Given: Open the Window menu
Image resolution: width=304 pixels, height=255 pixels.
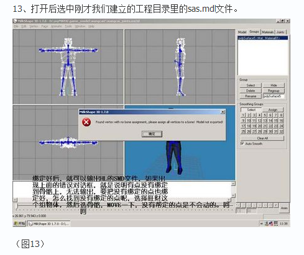Looking at the screenshot, I should tap(80, 26).
